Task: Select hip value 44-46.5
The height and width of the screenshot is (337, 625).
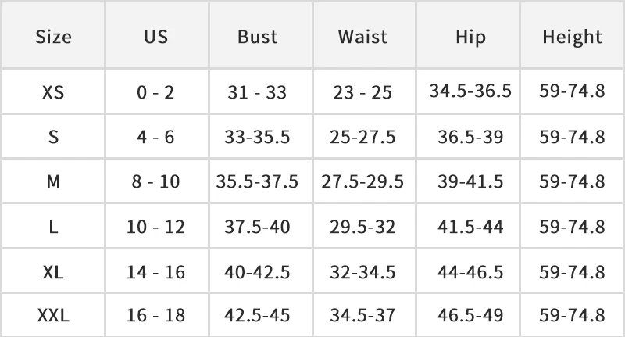Action: pos(470,272)
